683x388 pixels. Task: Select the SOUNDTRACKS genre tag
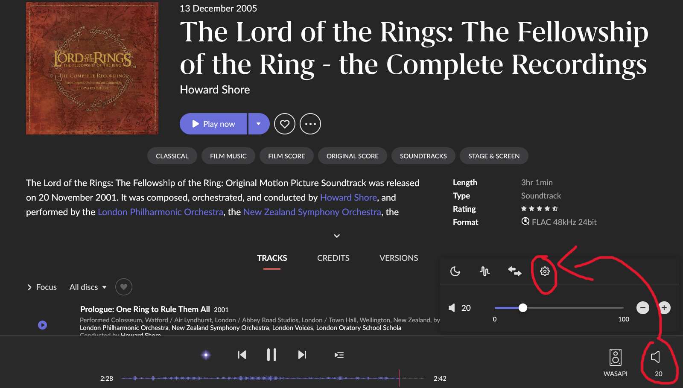(x=423, y=156)
